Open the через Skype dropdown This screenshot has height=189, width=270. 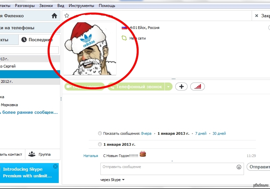[112, 180]
